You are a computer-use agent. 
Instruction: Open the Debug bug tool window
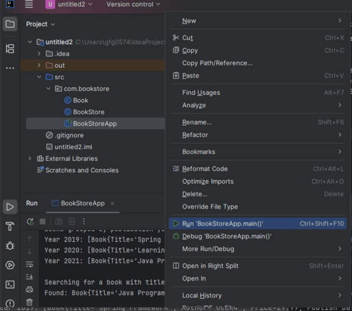pos(10,245)
